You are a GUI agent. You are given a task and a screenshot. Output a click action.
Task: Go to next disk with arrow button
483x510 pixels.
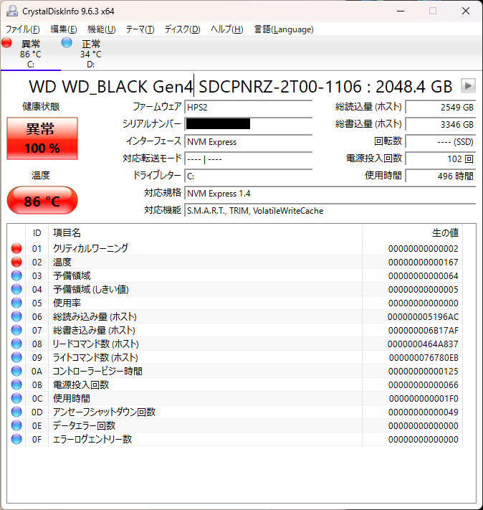click(468, 86)
